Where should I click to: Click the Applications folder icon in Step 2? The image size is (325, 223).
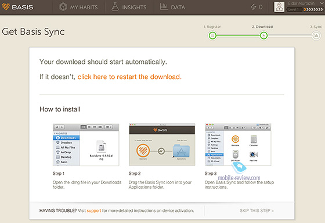(181, 151)
